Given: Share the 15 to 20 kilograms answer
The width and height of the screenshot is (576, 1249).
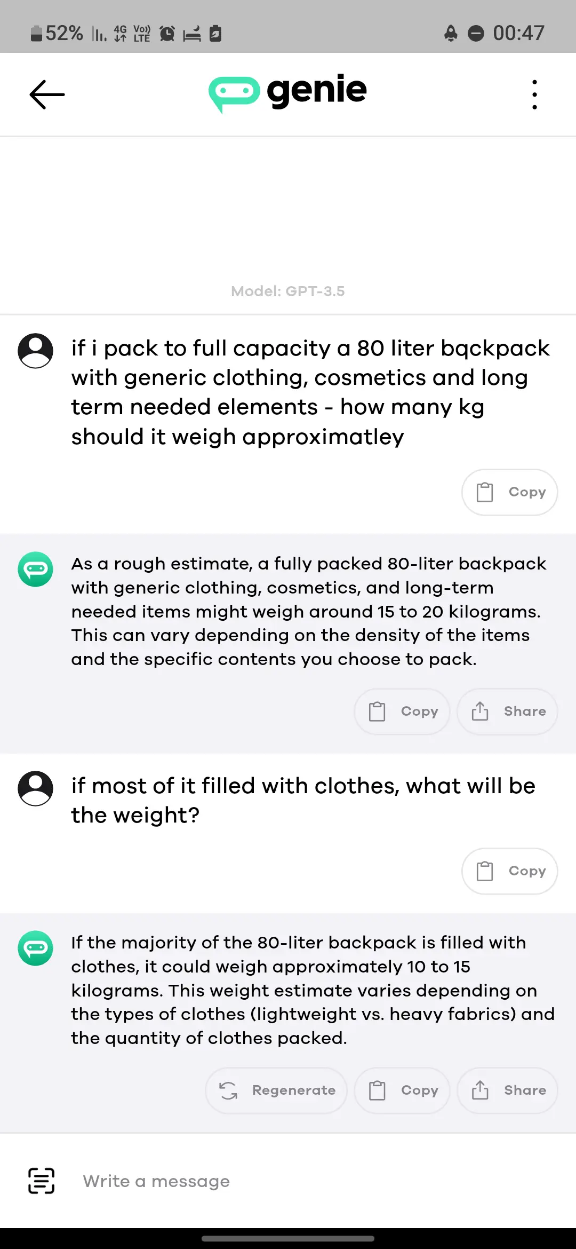Looking at the screenshot, I should click(508, 712).
